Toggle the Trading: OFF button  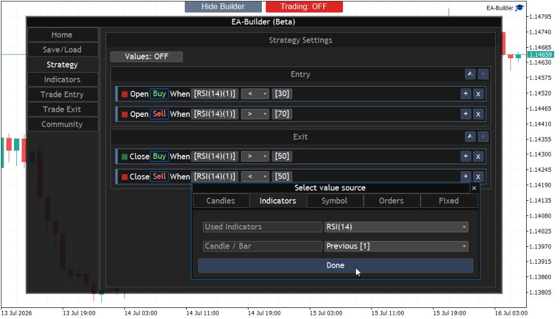tap(304, 6)
